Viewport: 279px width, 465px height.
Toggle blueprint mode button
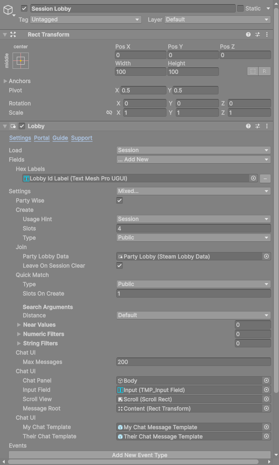click(252, 72)
